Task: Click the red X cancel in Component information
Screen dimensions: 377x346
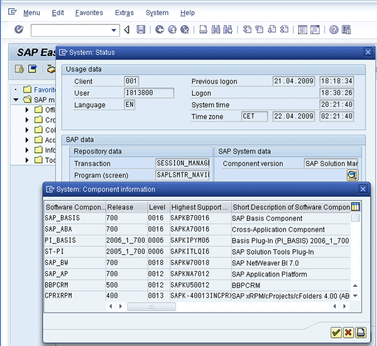Action: [349, 332]
